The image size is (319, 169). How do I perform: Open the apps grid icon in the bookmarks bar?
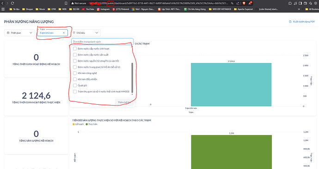(3, 9)
